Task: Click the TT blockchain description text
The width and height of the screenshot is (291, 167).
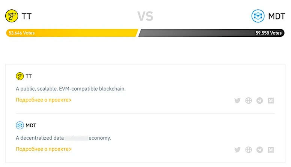Action: [71, 89]
